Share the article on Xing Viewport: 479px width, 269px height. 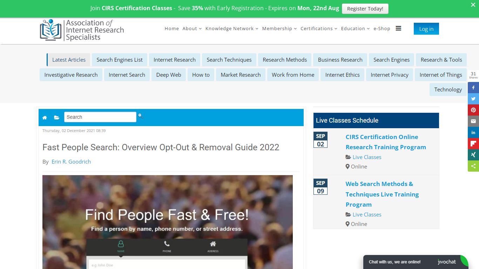tap(473, 155)
